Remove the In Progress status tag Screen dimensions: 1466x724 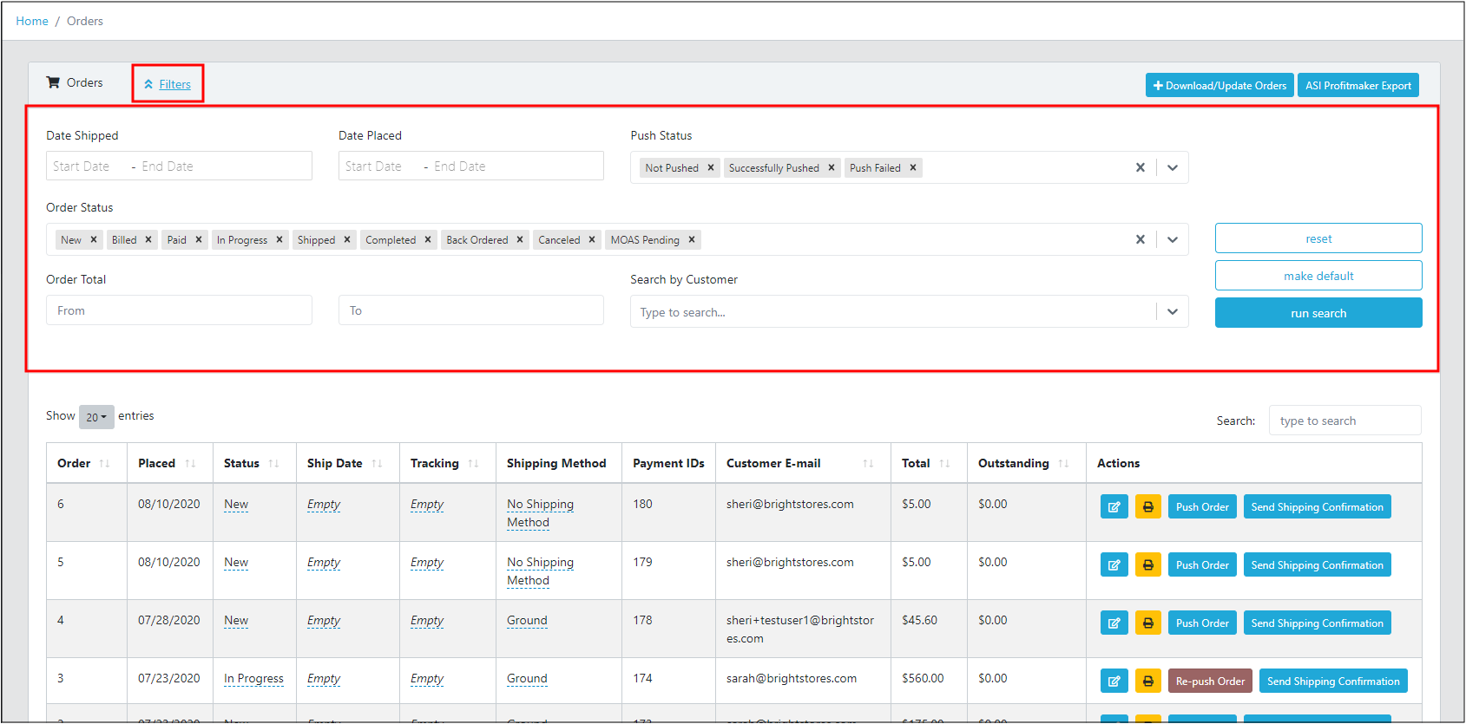point(279,240)
